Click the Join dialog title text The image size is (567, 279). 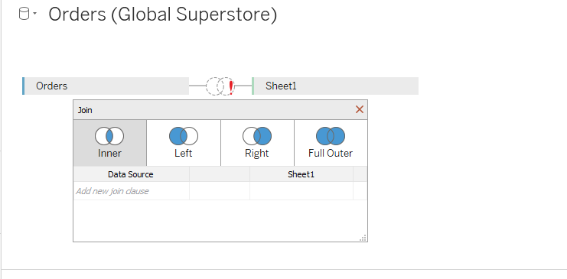click(85, 110)
